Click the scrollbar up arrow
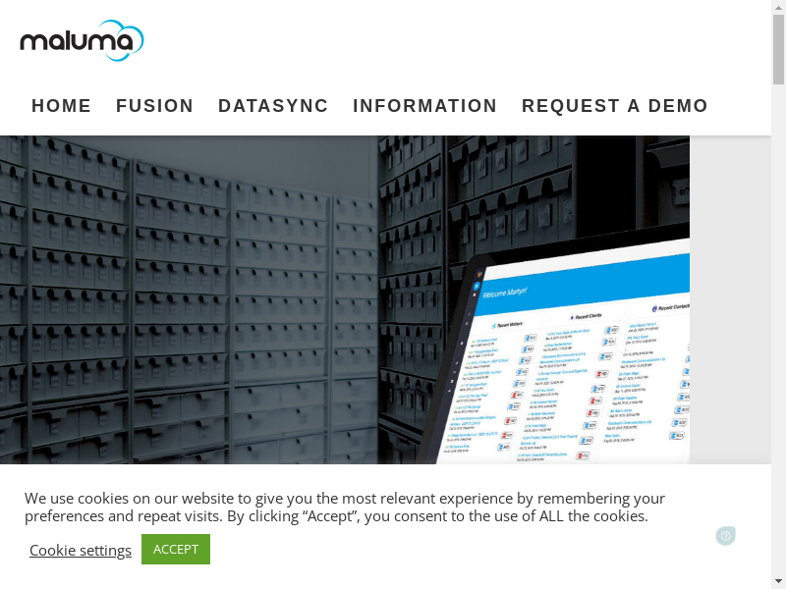 (x=778, y=7)
